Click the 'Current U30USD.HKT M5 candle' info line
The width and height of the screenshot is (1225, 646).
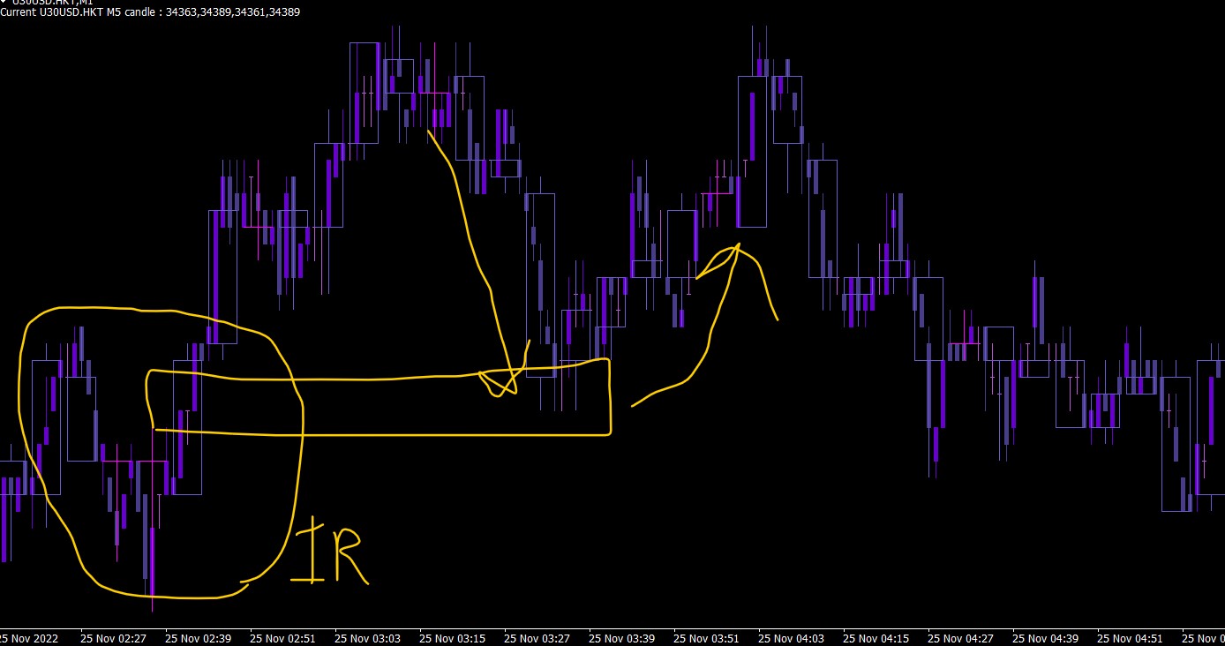click(x=150, y=12)
